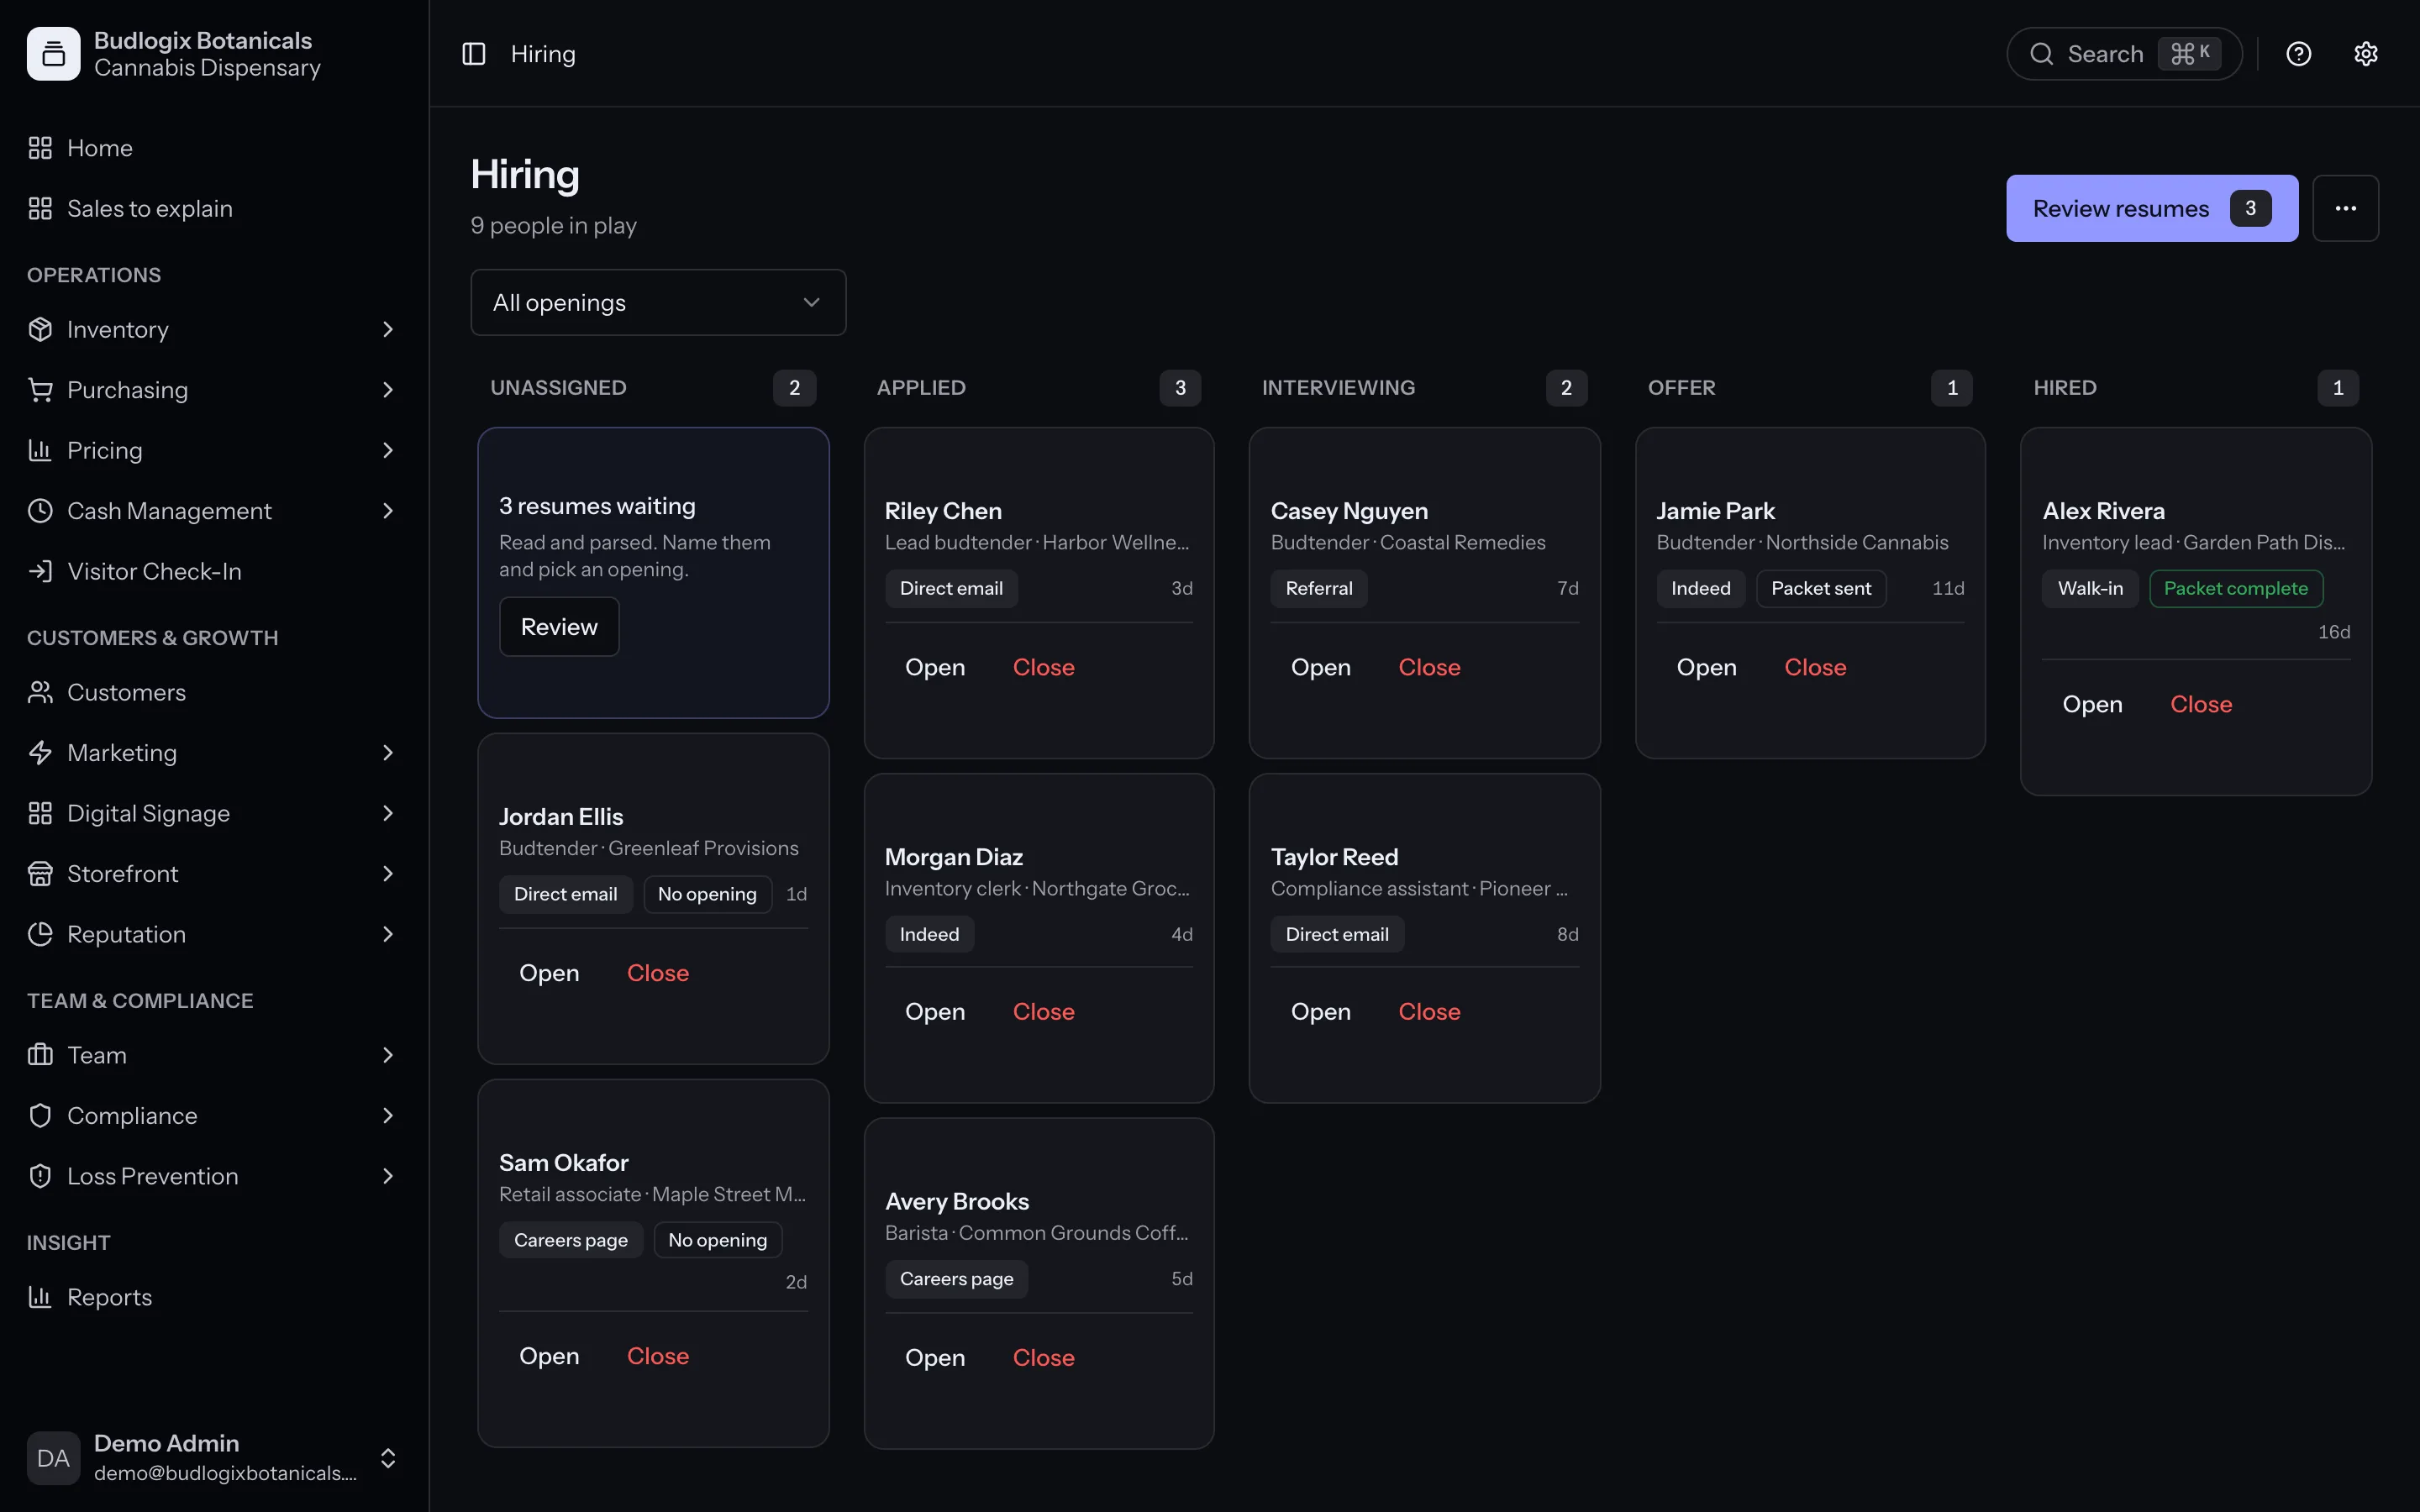Open Riley Chen's card
2420x1512 pixels.
935,667
